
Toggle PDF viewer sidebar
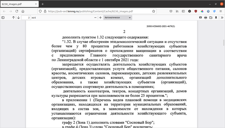[3, 18]
